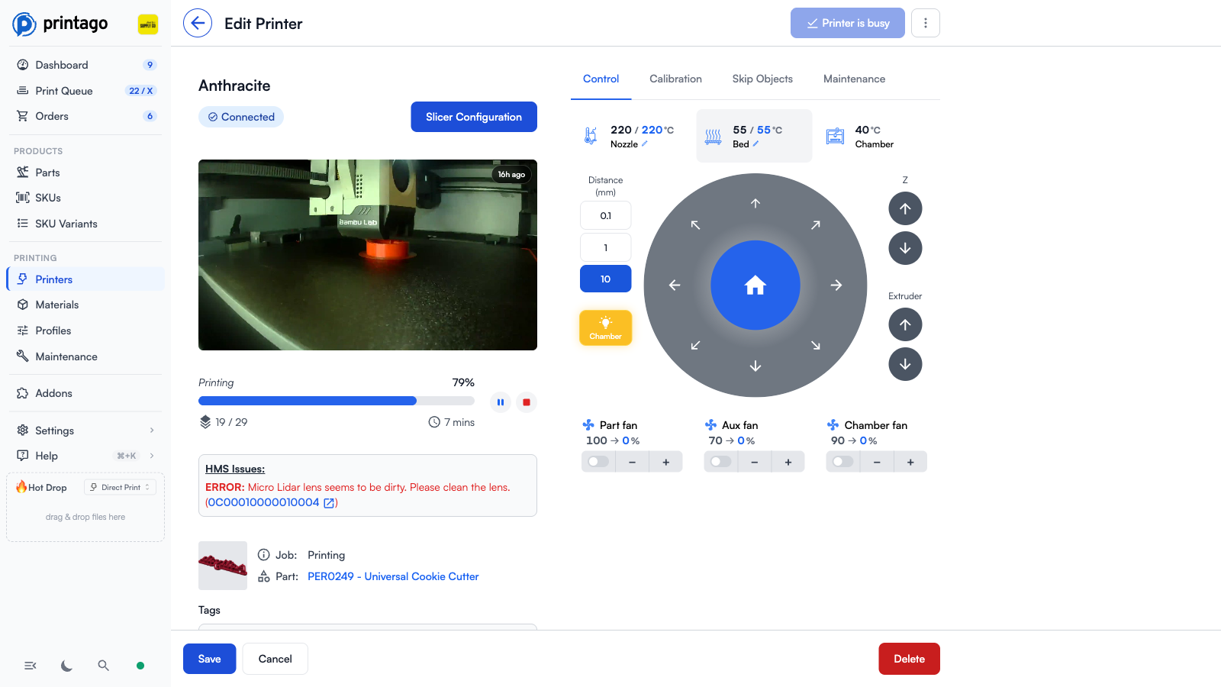Edit the Nozzle target temperature

[644, 144]
